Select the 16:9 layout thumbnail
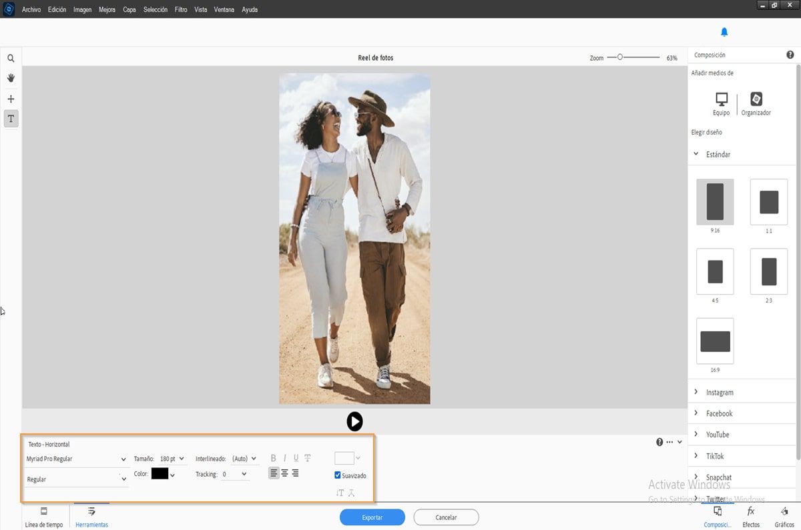 click(715, 341)
